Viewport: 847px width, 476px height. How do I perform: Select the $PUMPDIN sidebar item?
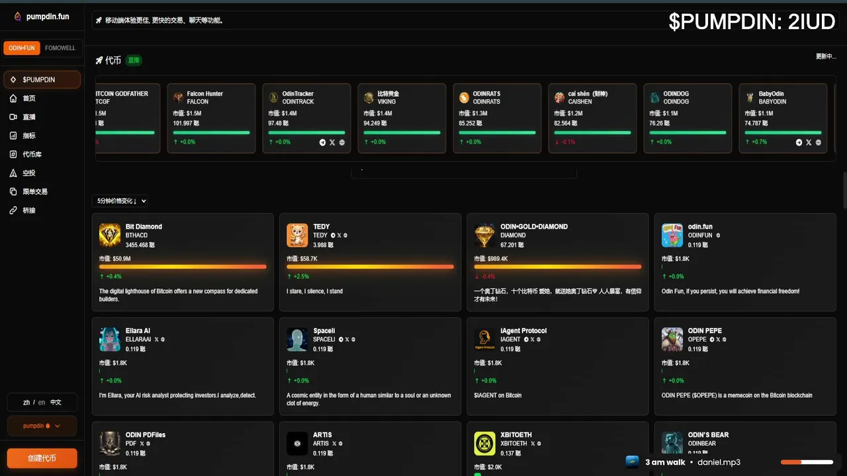pyautogui.click(x=42, y=79)
